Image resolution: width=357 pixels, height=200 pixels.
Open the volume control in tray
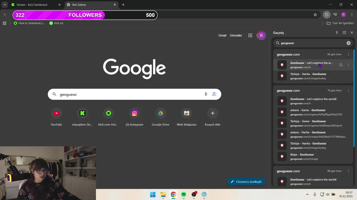327,194
